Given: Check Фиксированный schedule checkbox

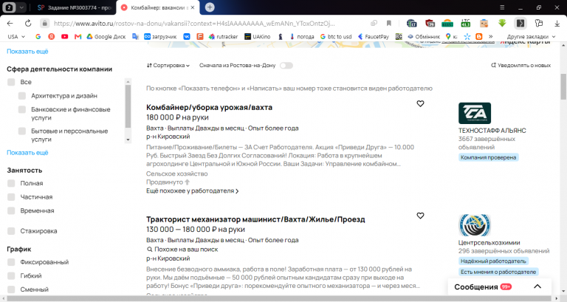Looking at the screenshot, I should [11, 262].
